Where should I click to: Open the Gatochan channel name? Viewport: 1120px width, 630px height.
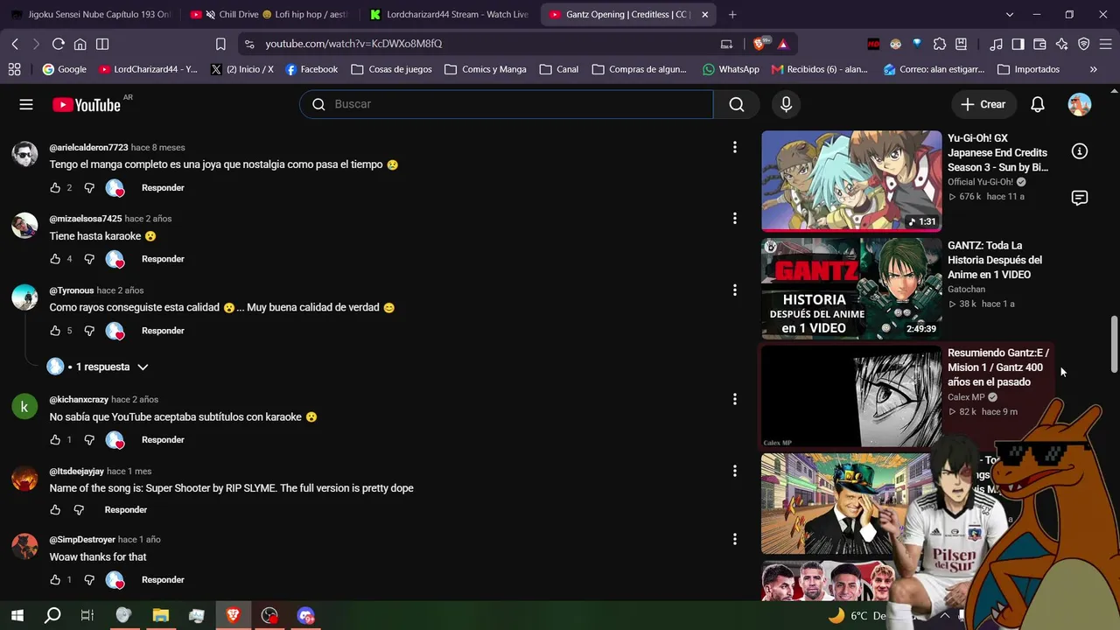click(966, 290)
